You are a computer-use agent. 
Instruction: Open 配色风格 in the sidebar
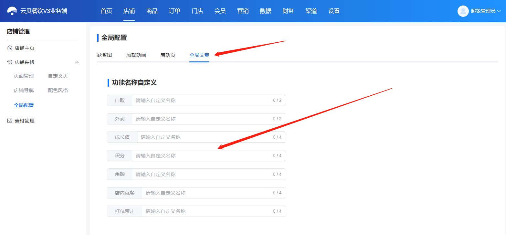pos(58,91)
